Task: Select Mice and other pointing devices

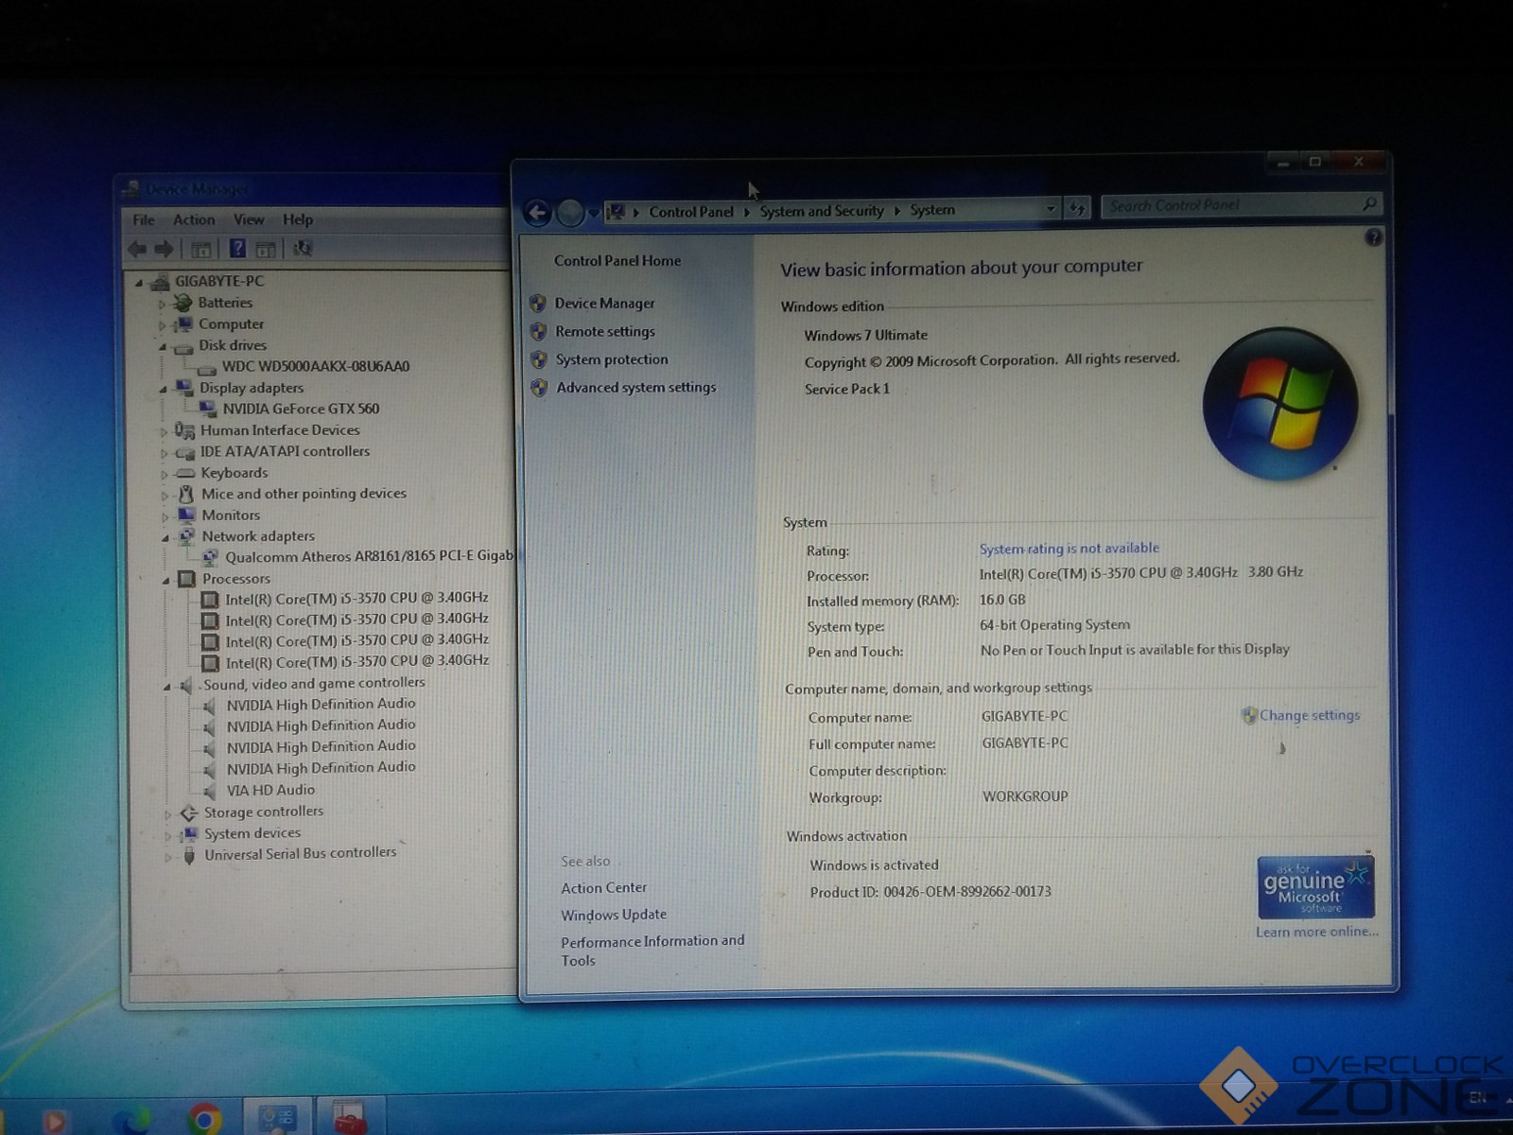Action: click(x=304, y=494)
